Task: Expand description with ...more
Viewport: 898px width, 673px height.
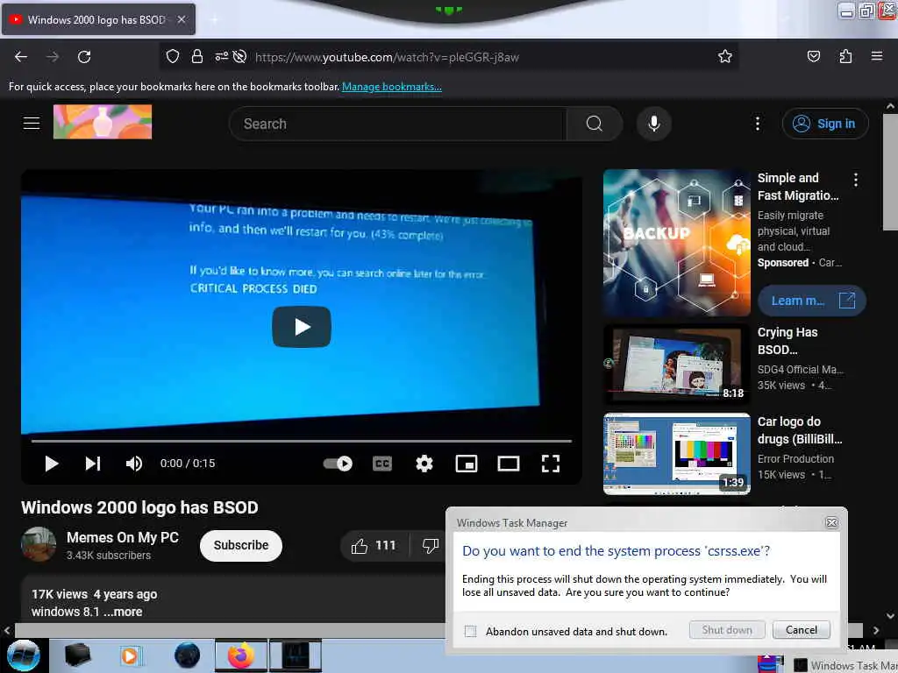Action: click(x=123, y=612)
